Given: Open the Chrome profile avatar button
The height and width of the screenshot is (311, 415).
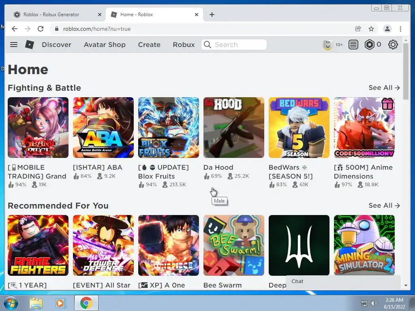Looking at the screenshot, I should click(x=387, y=29).
